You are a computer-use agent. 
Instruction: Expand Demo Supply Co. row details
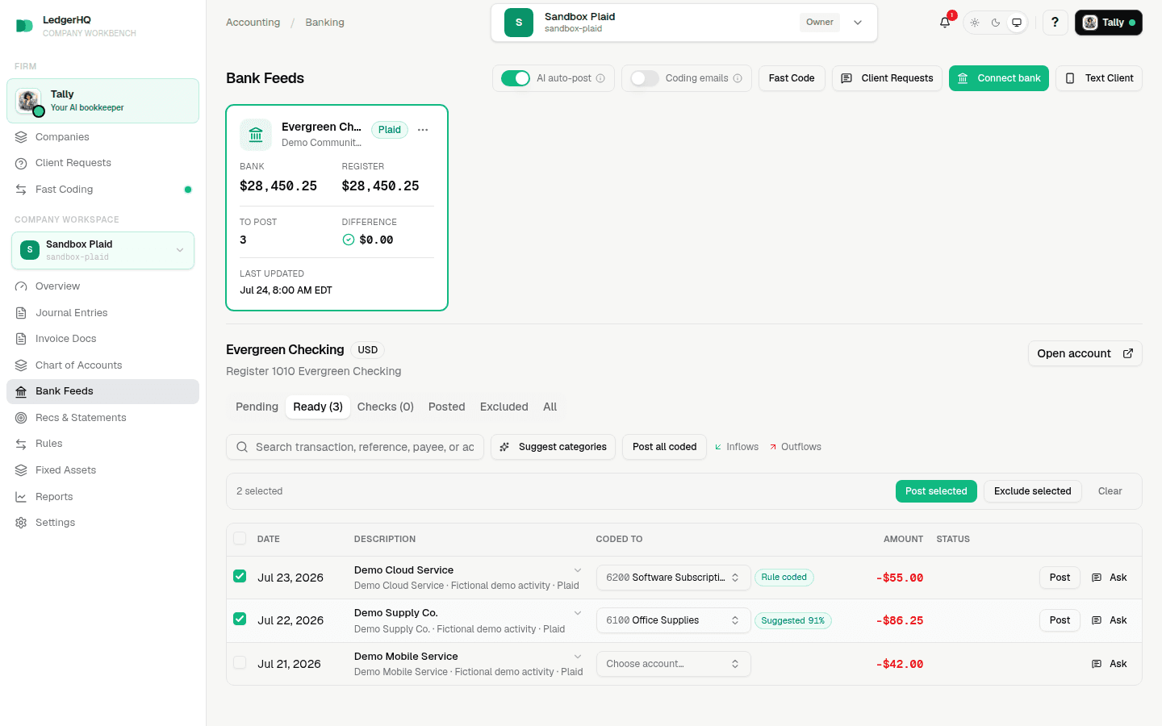point(578,613)
